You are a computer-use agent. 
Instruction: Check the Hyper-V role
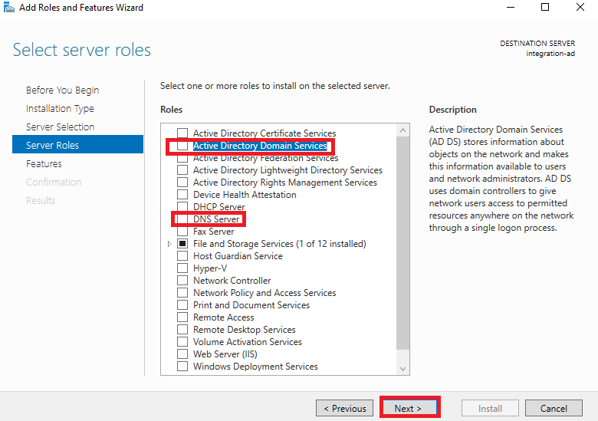coord(182,268)
